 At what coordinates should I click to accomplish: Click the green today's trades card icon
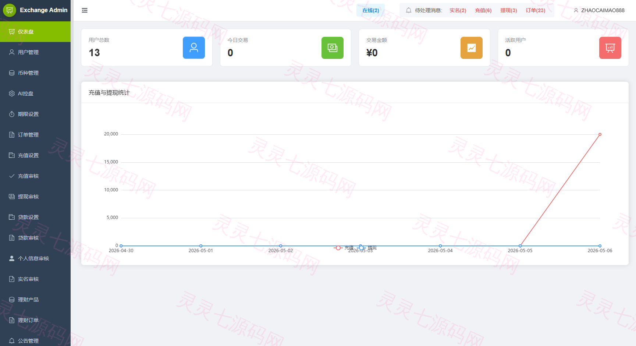coord(333,48)
